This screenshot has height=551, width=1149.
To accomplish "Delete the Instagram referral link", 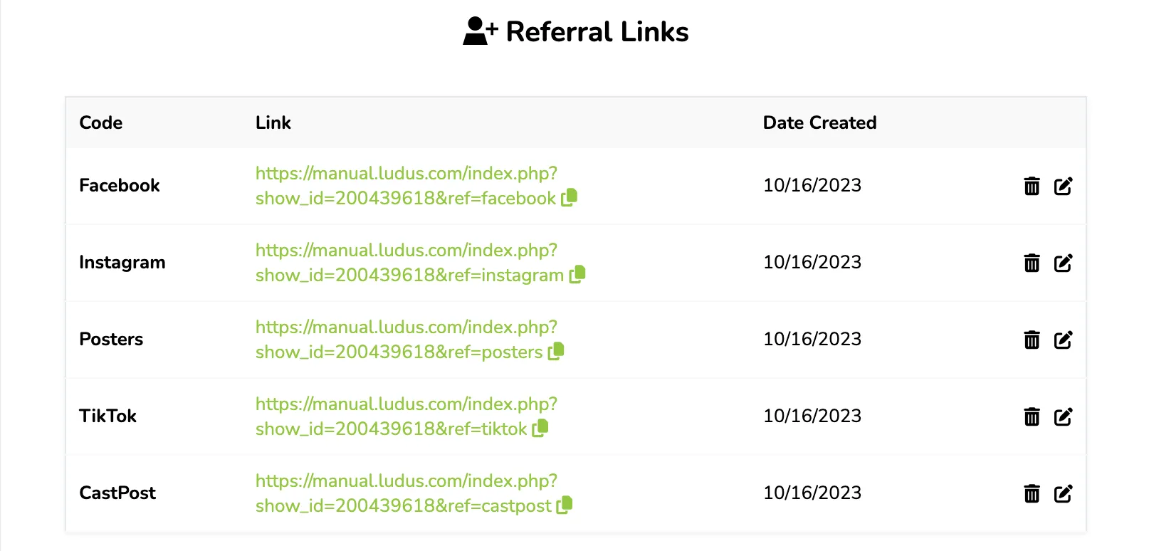I will tap(1032, 263).
